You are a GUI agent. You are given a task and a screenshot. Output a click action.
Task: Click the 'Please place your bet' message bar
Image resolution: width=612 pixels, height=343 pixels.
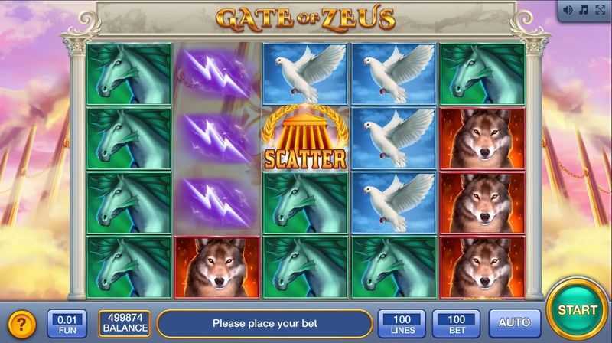pyautogui.click(x=264, y=324)
